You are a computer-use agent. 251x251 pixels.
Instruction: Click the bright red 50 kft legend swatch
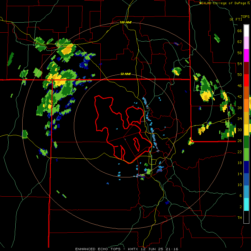(246, 80)
